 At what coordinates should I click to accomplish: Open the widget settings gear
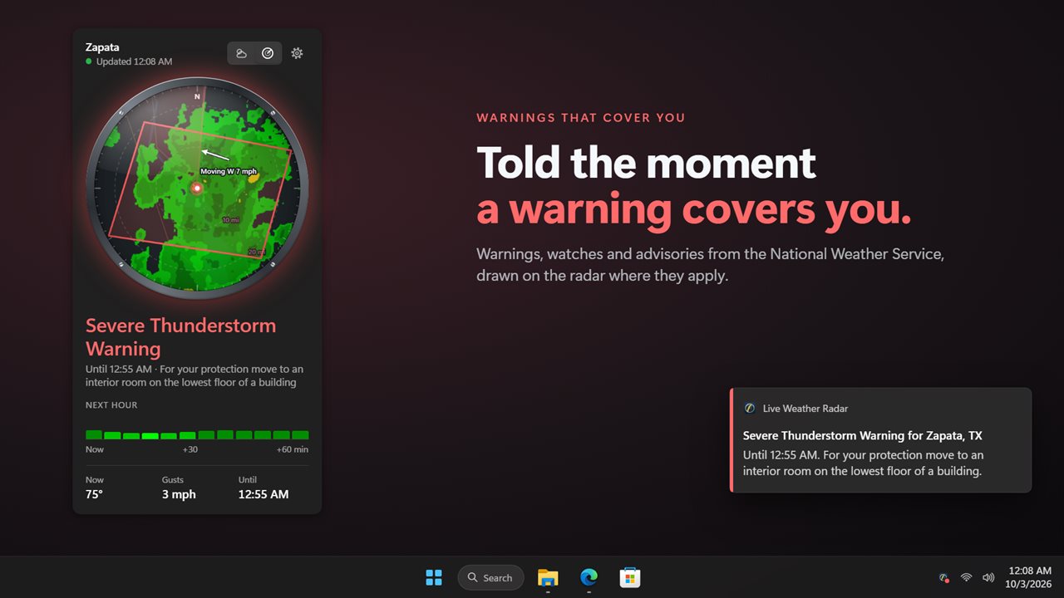point(297,53)
